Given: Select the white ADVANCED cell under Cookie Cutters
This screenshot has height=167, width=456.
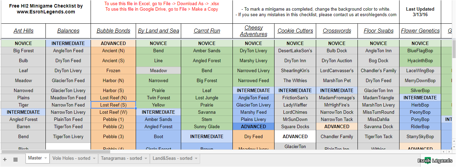Looking at the screenshot, I should 295,136.
